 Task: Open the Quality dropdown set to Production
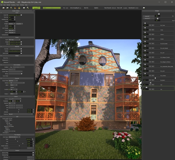[x=12, y=32]
